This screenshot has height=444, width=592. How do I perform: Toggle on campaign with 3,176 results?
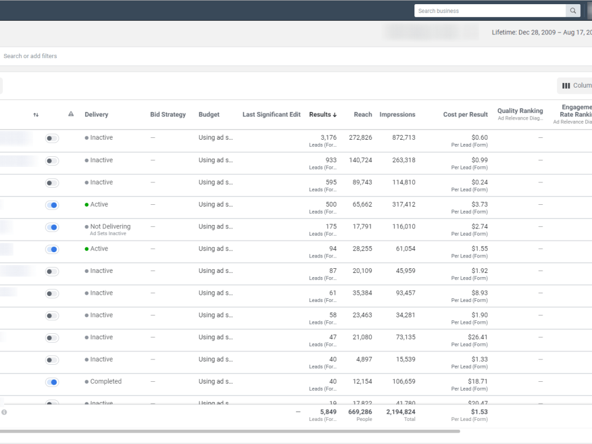[52, 138]
